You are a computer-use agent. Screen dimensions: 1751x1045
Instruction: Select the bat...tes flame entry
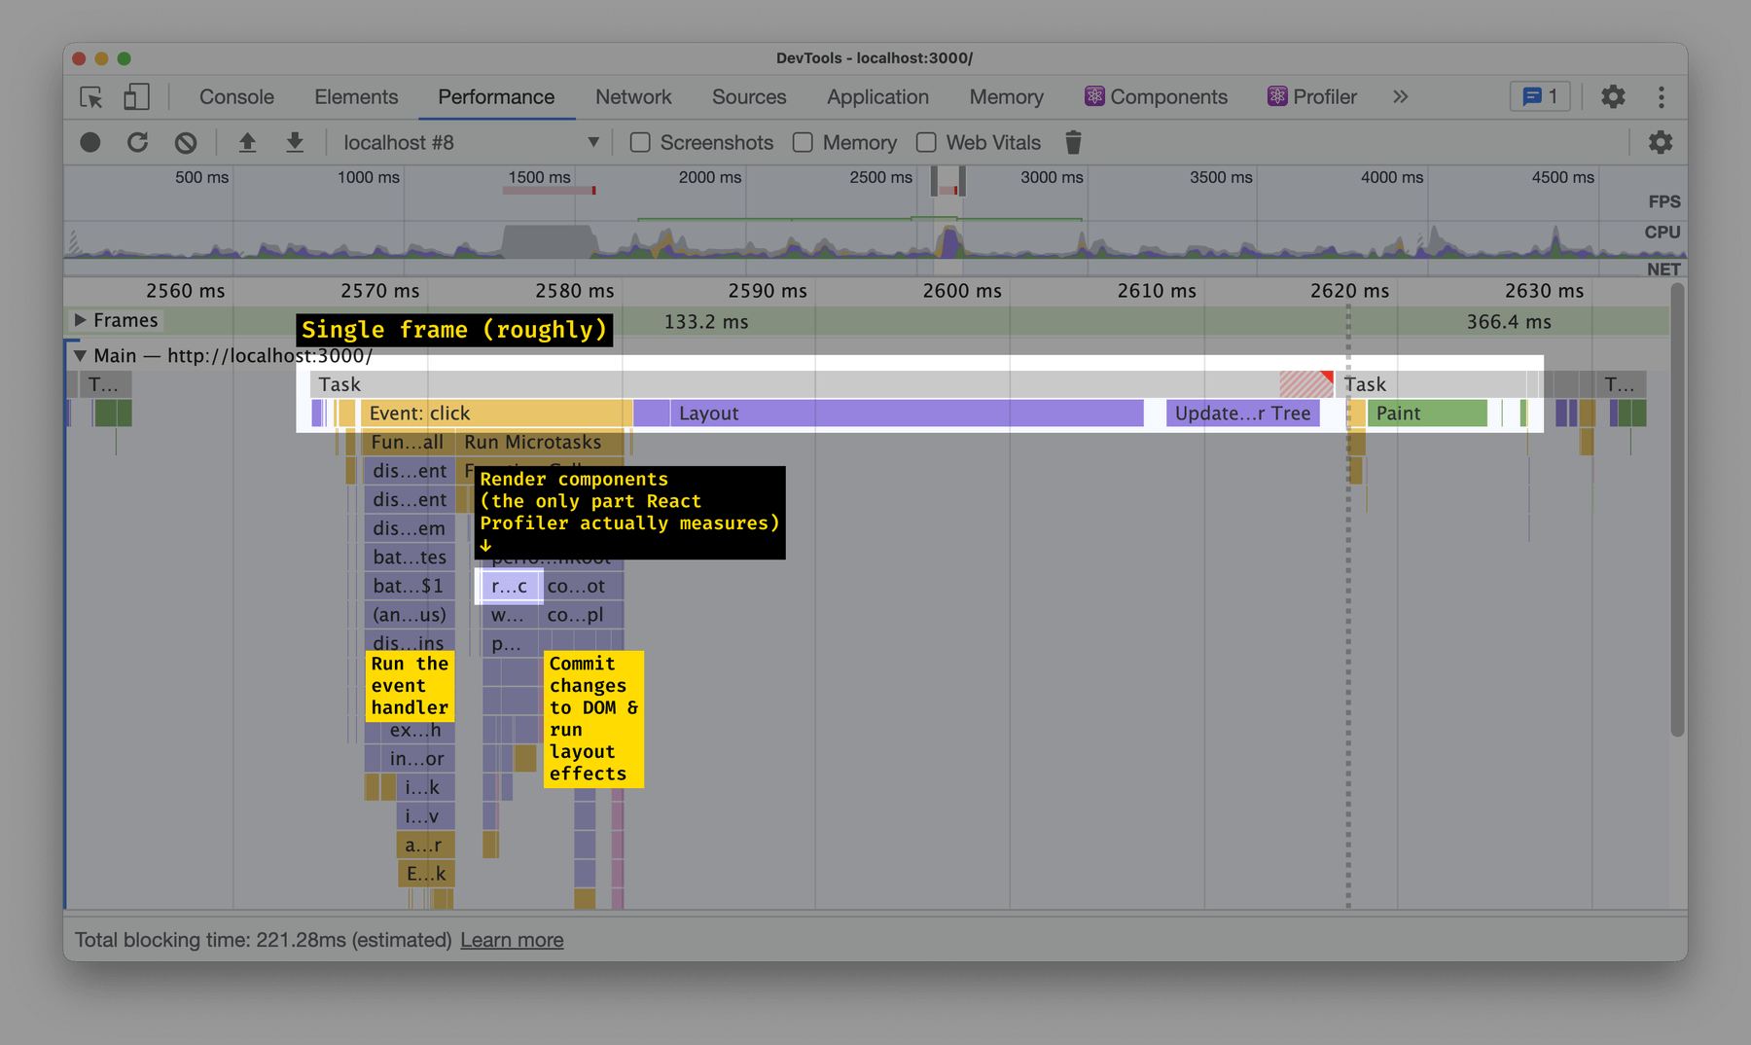(409, 558)
